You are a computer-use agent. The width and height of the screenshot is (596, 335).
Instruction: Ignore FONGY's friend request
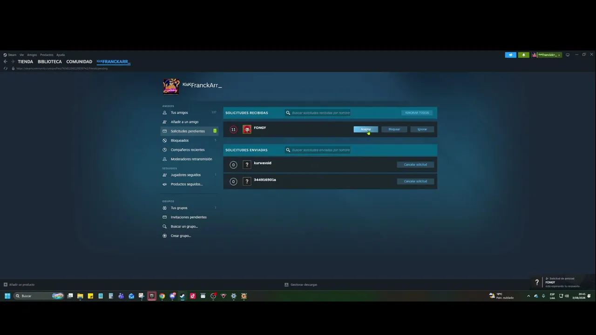(422, 129)
